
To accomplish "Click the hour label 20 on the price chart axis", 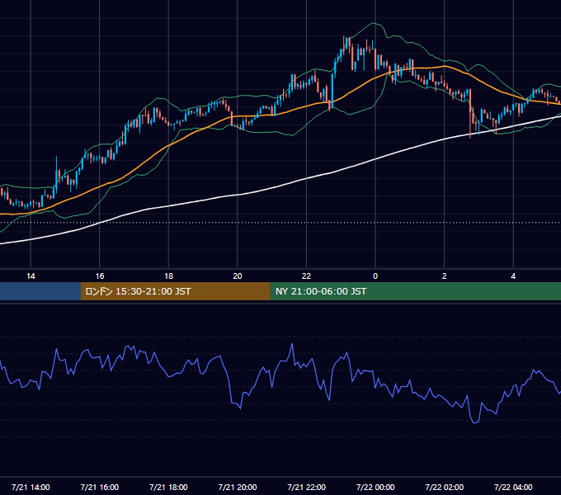I will tap(238, 276).
